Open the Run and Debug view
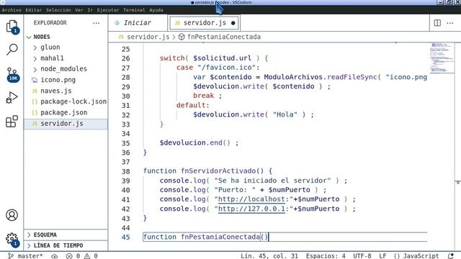461x259 pixels. coord(12,98)
